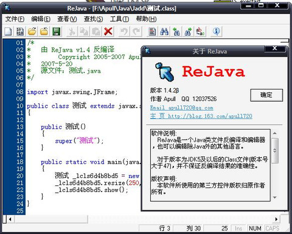Click the second yellow folder toolbar icon

[44, 32]
